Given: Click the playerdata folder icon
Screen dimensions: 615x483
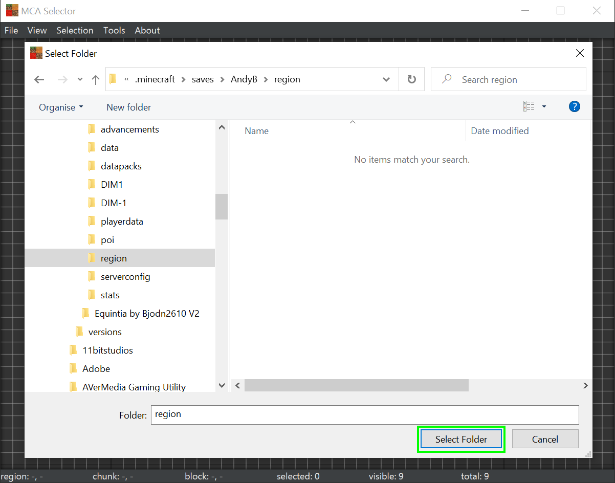Looking at the screenshot, I should [92, 222].
